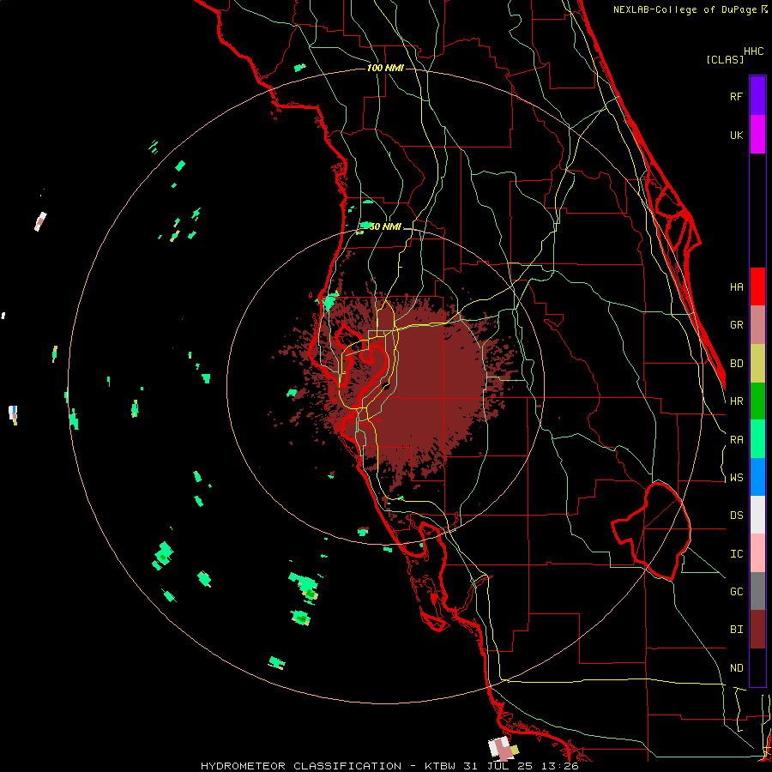Click the 100 NMI range ring label
This screenshot has width=772, height=772.
(x=385, y=68)
